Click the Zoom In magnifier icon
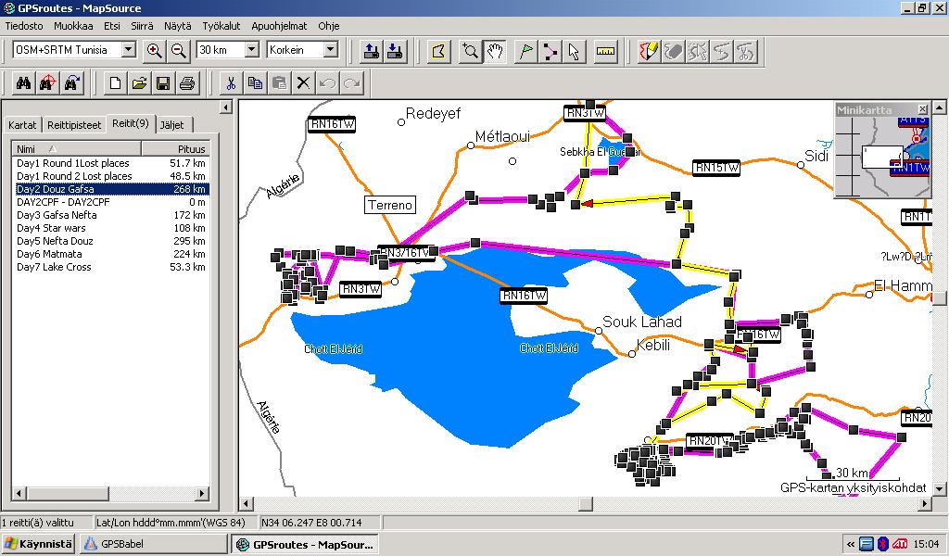Image resolution: width=949 pixels, height=556 pixels. 155,51
